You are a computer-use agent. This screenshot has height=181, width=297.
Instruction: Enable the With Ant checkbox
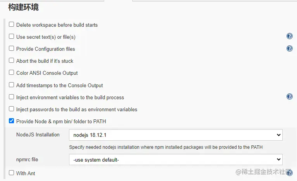[x=11, y=173]
